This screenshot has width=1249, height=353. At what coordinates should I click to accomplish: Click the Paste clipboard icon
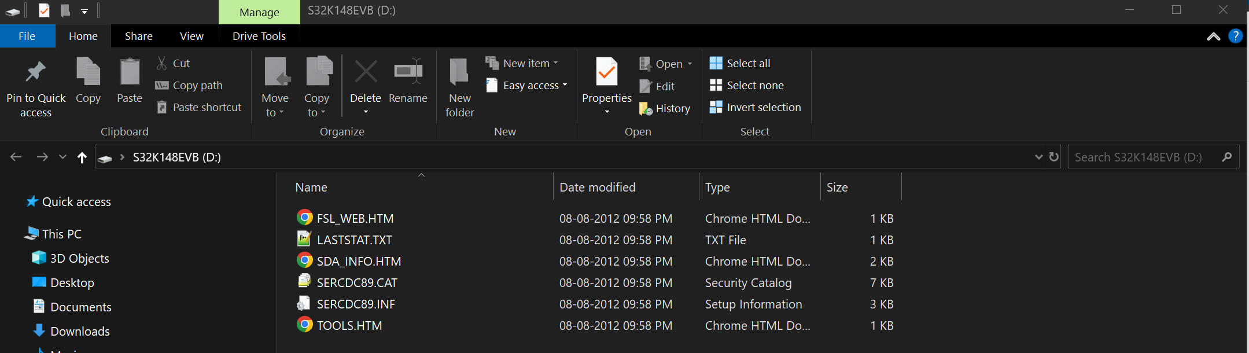[130, 72]
